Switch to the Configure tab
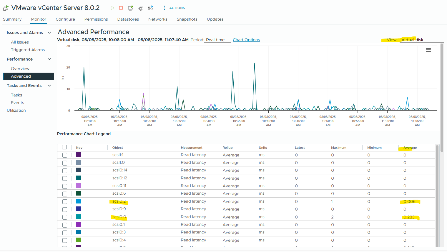The image size is (447, 252). pos(65,19)
